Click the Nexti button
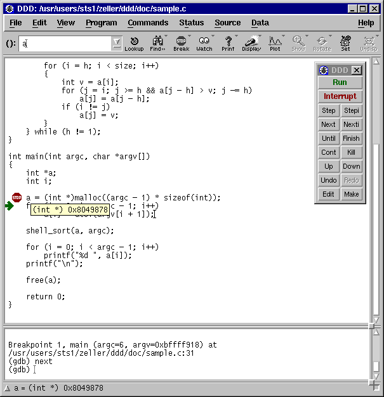Image resolution: width=384 pixels, height=397 pixels. click(351, 124)
